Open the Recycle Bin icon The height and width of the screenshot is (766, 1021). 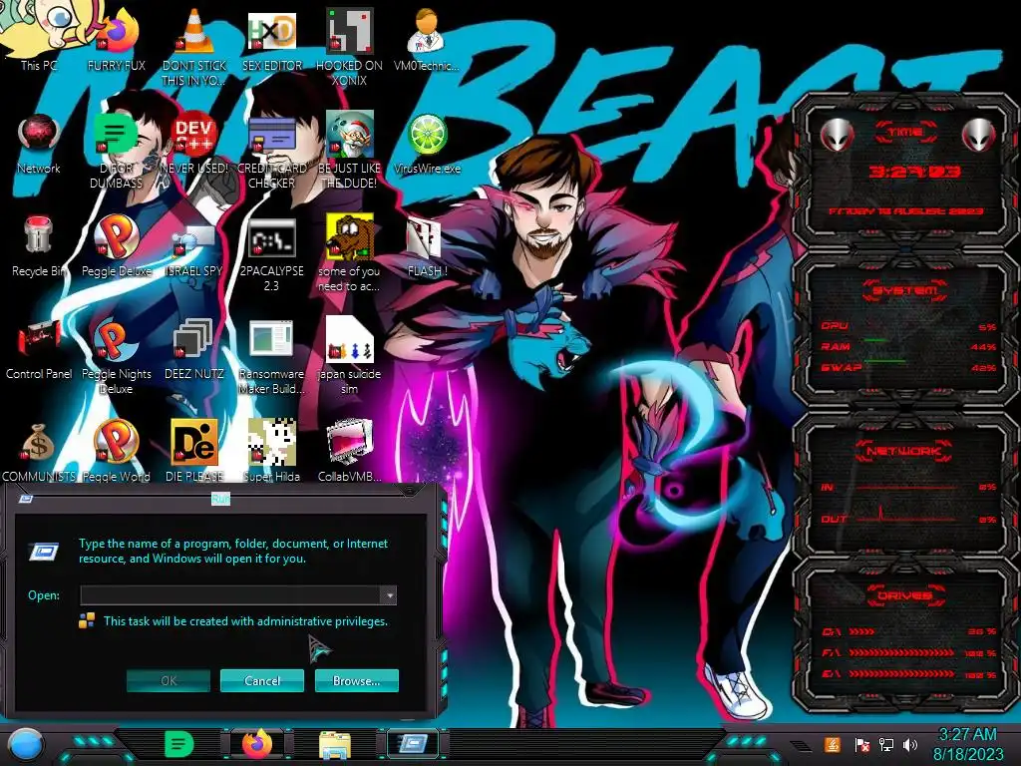pyautogui.click(x=39, y=245)
